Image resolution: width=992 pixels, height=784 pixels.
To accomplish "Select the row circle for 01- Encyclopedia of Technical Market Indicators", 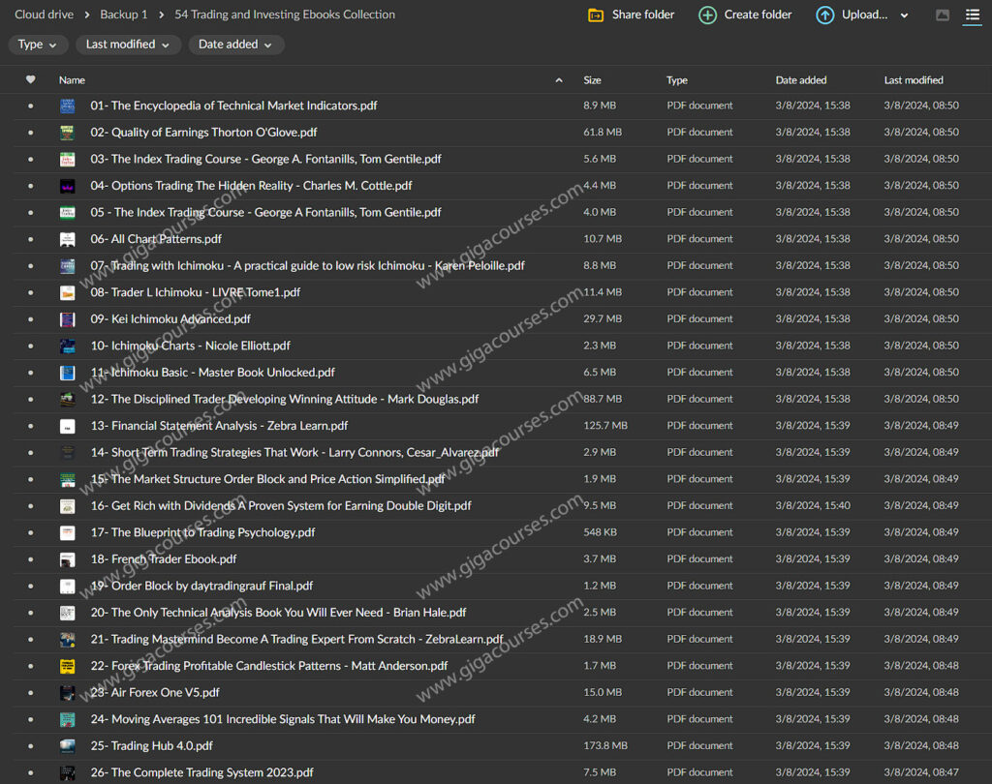I will point(29,106).
